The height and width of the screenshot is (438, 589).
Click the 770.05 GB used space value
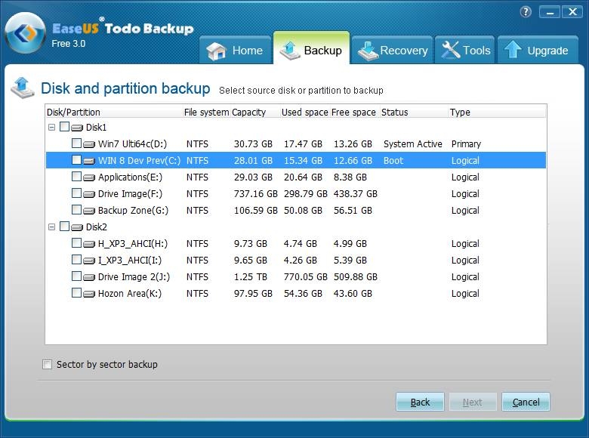[x=305, y=277]
